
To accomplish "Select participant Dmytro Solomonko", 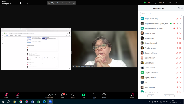I will (161, 73).
